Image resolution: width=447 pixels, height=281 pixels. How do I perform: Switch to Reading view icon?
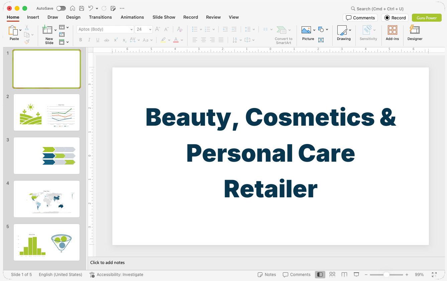(344, 275)
